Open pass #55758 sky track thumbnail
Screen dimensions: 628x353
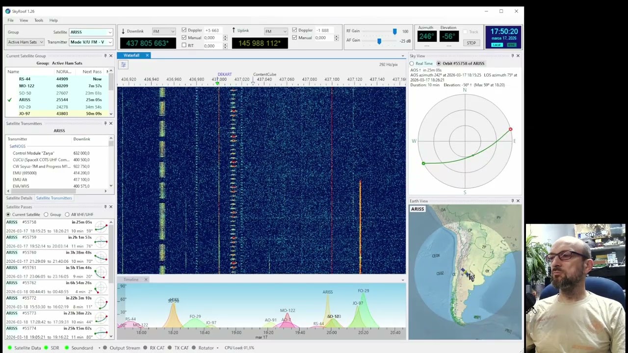[x=101, y=227]
